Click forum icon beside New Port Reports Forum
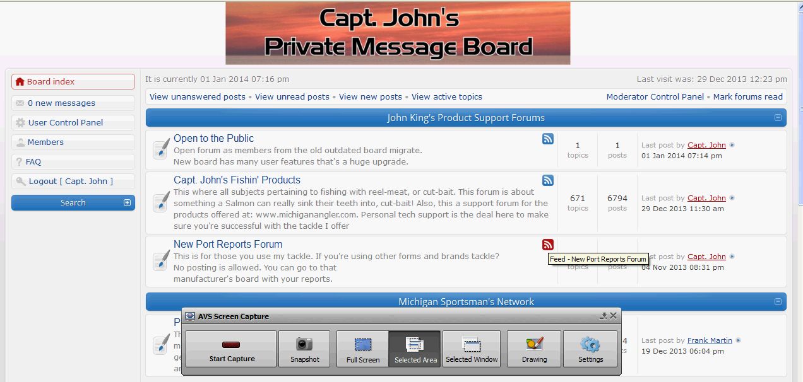This screenshot has width=803, height=382. click(162, 260)
